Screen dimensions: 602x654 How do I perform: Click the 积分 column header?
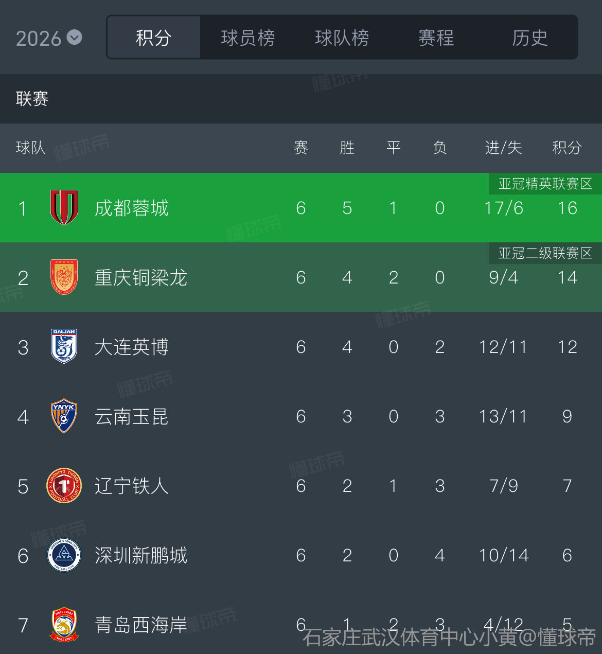(567, 148)
